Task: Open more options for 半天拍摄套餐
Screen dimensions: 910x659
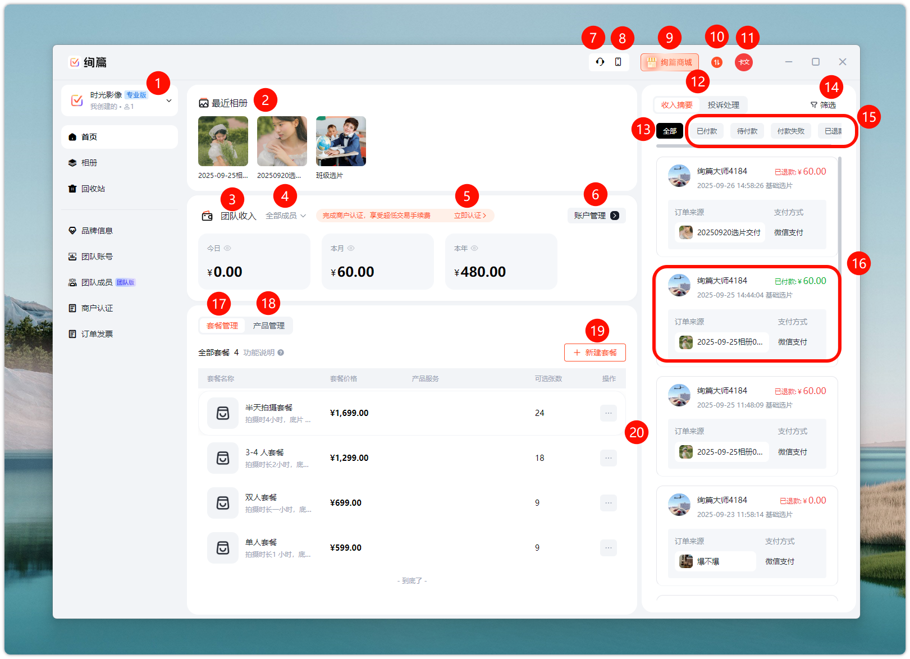Action: (x=608, y=413)
